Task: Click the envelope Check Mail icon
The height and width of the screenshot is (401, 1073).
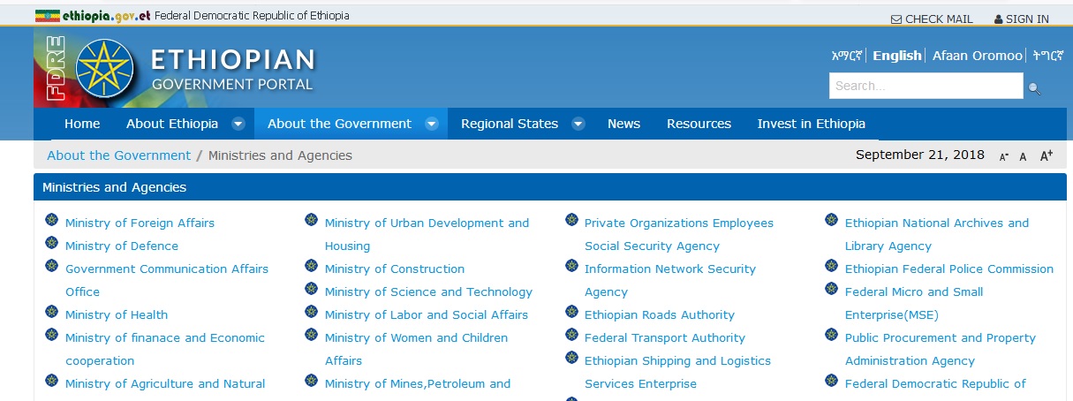Action: (896, 19)
